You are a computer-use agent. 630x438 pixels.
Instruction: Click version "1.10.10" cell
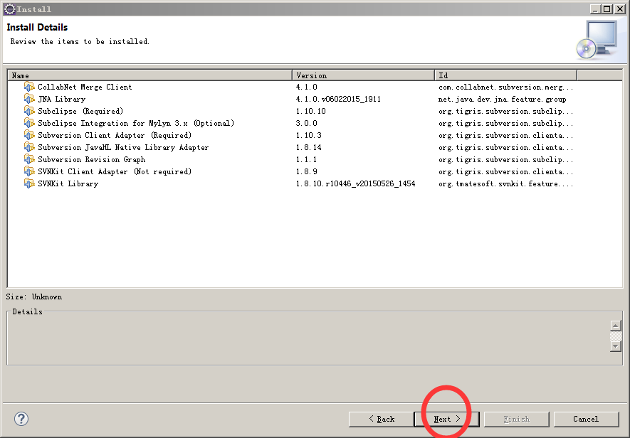(310, 111)
